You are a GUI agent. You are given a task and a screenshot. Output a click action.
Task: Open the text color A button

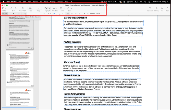(63, 13)
